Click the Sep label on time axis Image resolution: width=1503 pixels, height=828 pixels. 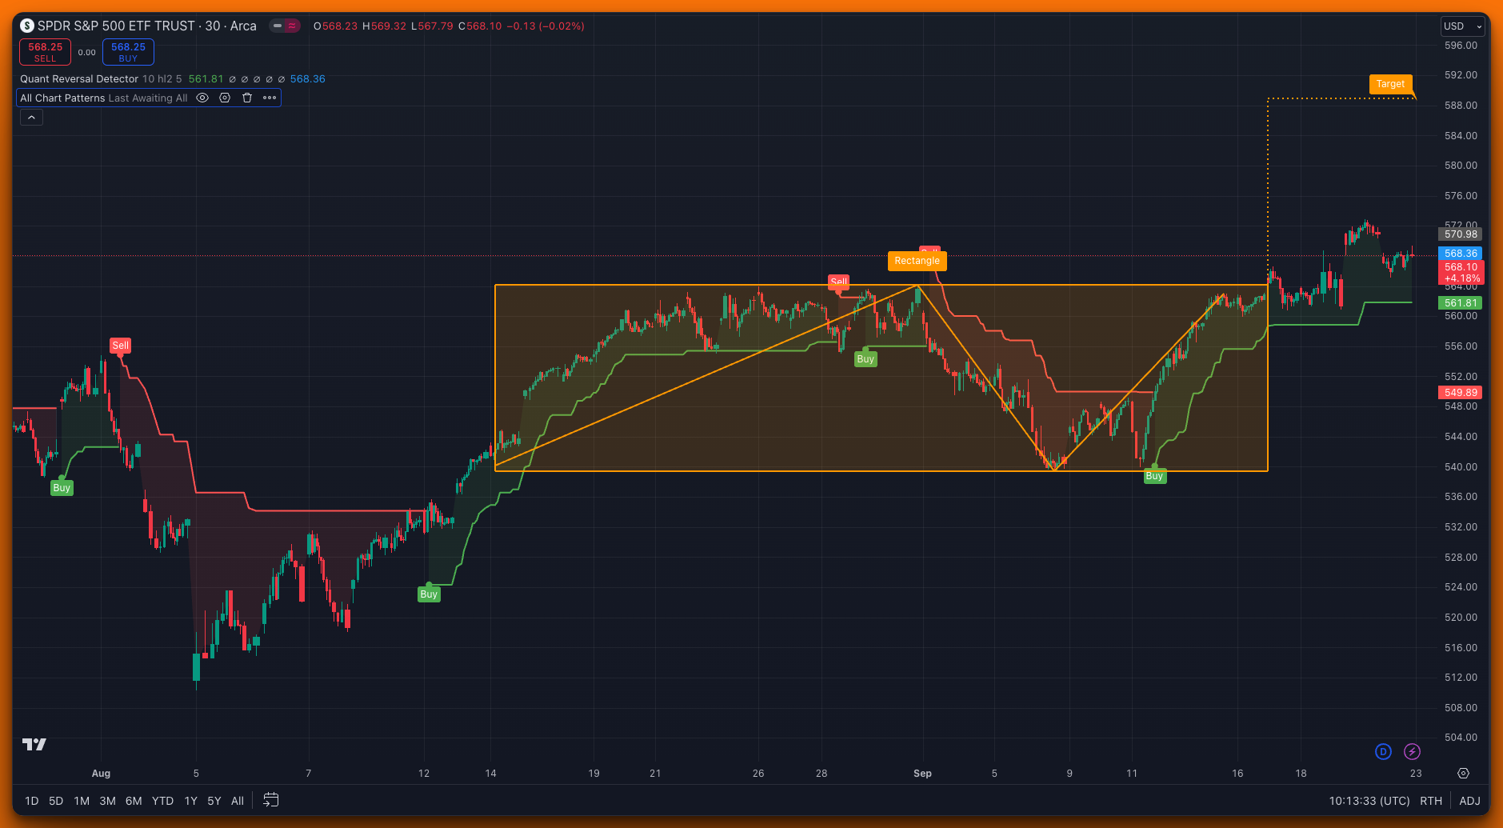coord(922,774)
